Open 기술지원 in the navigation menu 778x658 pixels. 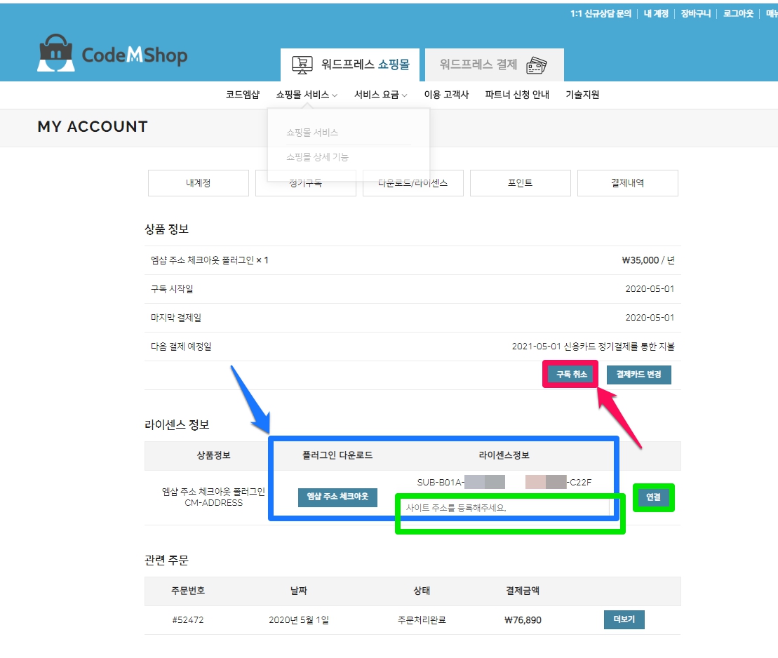[582, 95]
